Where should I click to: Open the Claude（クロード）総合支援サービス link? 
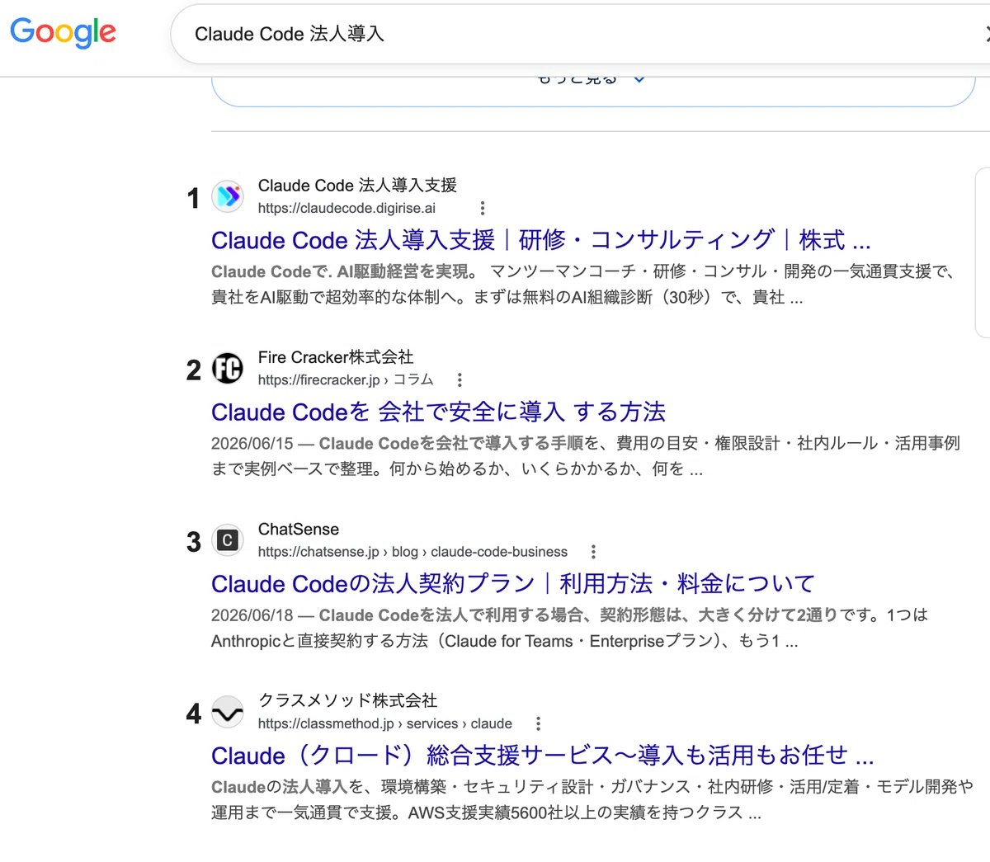(x=543, y=755)
